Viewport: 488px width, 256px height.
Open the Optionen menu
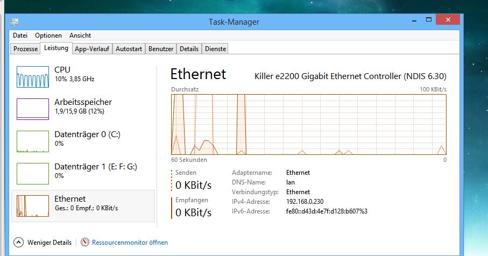48,35
